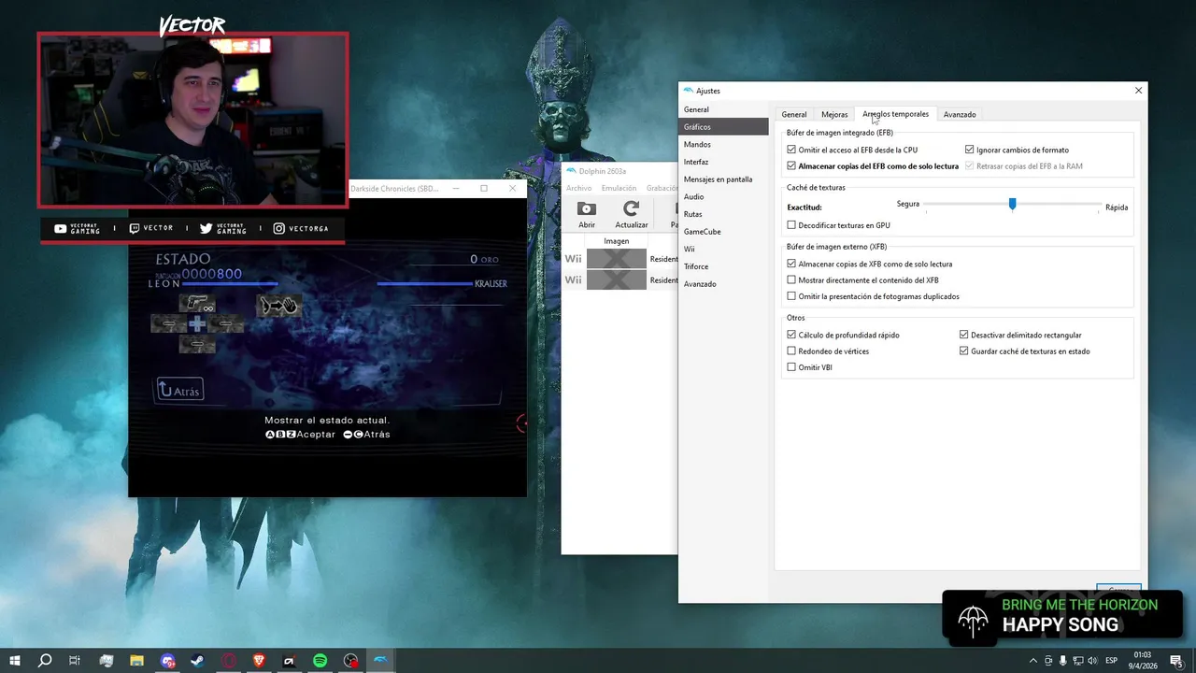The width and height of the screenshot is (1196, 673).
Task: Select Rutas in the Ajustes sidebar
Action: pyautogui.click(x=723, y=214)
